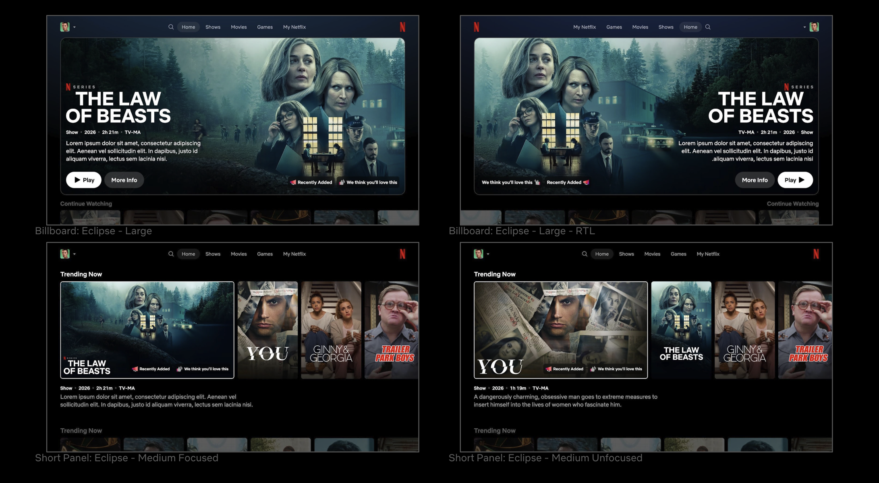879x483 pixels.
Task: Click More Info button in Billboard Large panel
Action: (124, 180)
